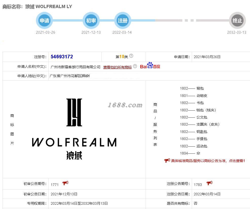Click the WOLFREALM trademark image

tap(74, 129)
